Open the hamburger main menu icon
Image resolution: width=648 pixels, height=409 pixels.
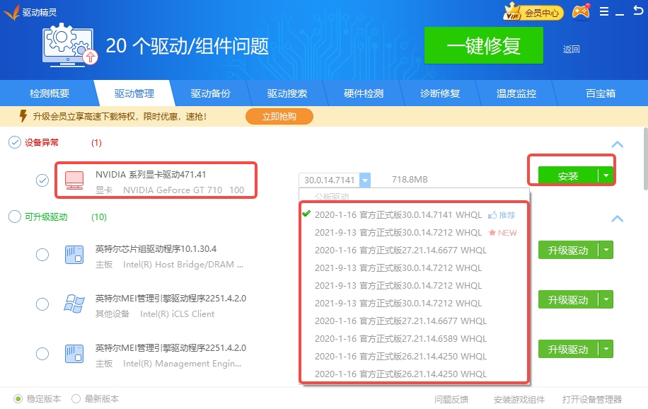pos(603,12)
